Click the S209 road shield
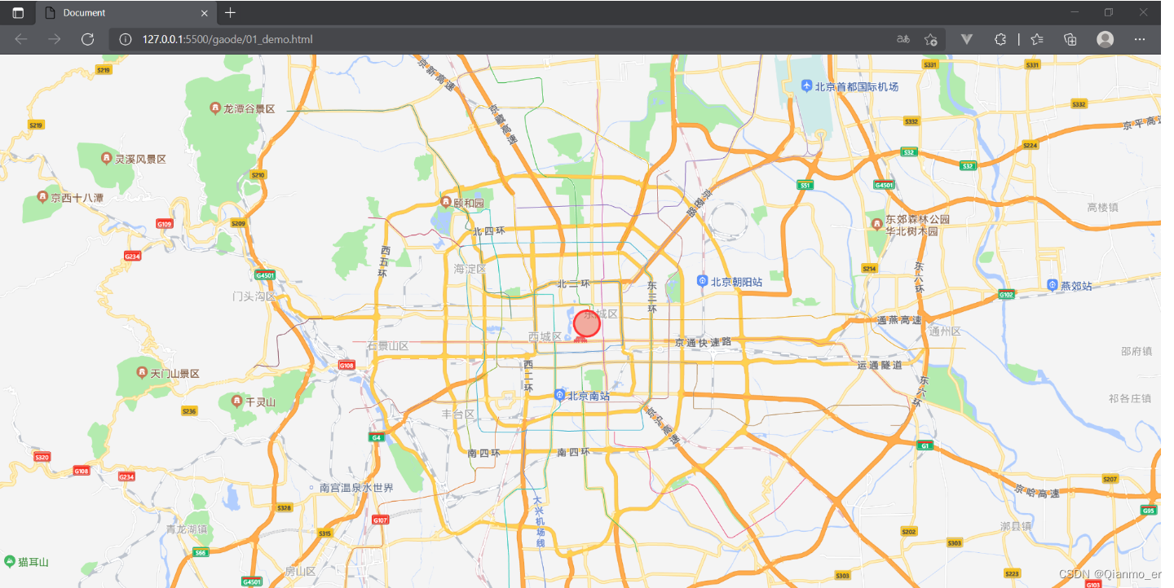 [238, 223]
